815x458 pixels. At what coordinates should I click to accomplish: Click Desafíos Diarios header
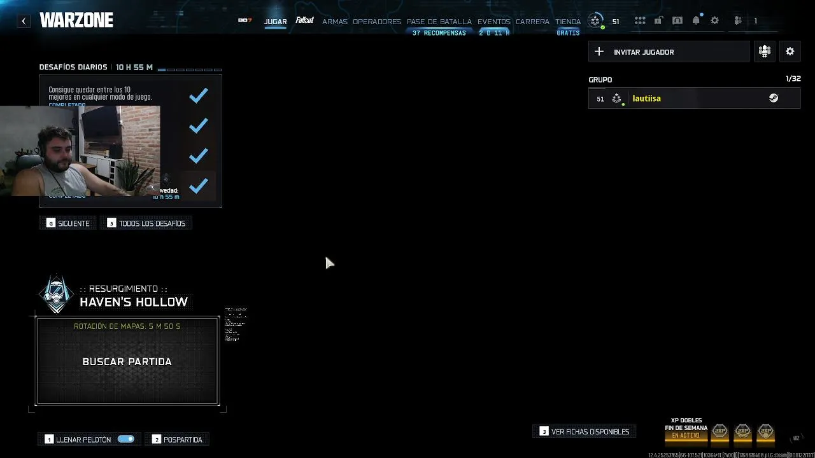pyautogui.click(x=73, y=67)
